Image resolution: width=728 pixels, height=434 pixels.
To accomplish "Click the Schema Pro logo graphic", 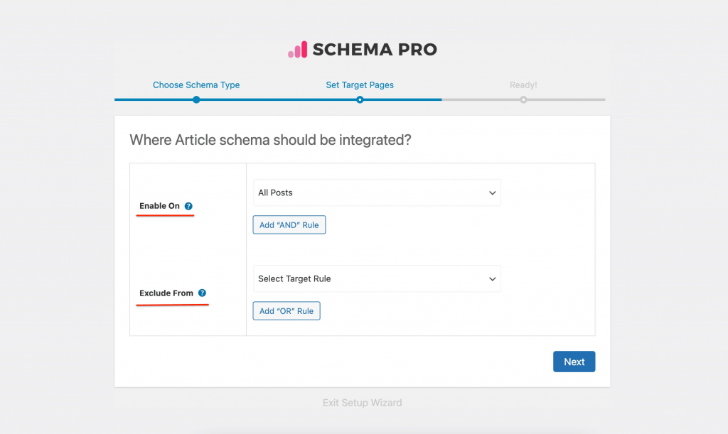I will (297, 49).
